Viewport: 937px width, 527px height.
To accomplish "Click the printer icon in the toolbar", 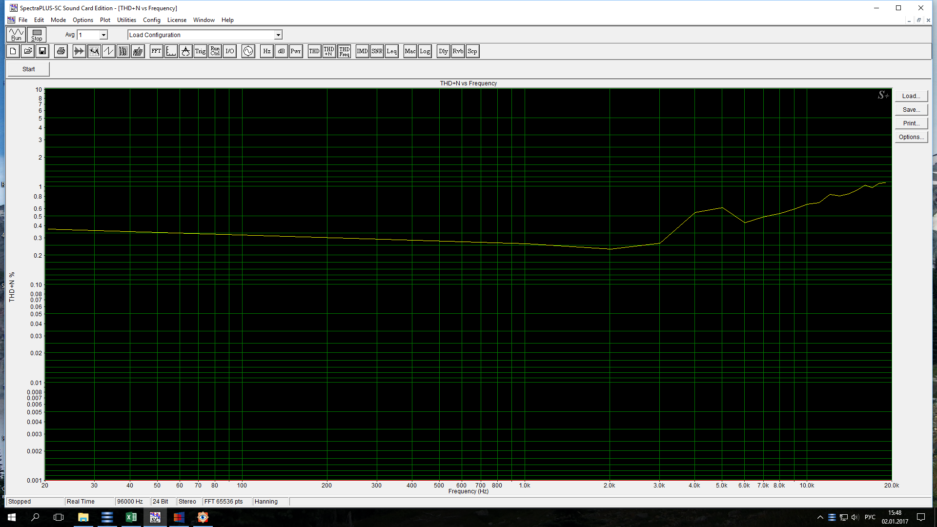I will point(61,51).
